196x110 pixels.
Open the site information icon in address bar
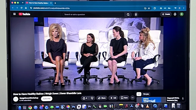click(x=31, y=8)
